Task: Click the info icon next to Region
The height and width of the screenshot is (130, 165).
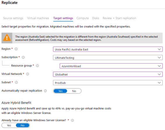Action: click(16, 49)
